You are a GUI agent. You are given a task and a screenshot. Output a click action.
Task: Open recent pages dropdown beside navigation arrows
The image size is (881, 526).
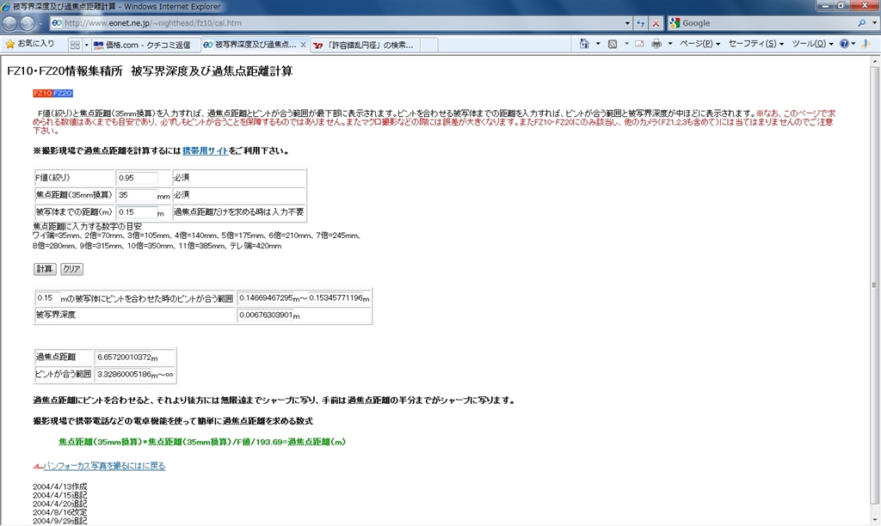click(x=40, y=23)
